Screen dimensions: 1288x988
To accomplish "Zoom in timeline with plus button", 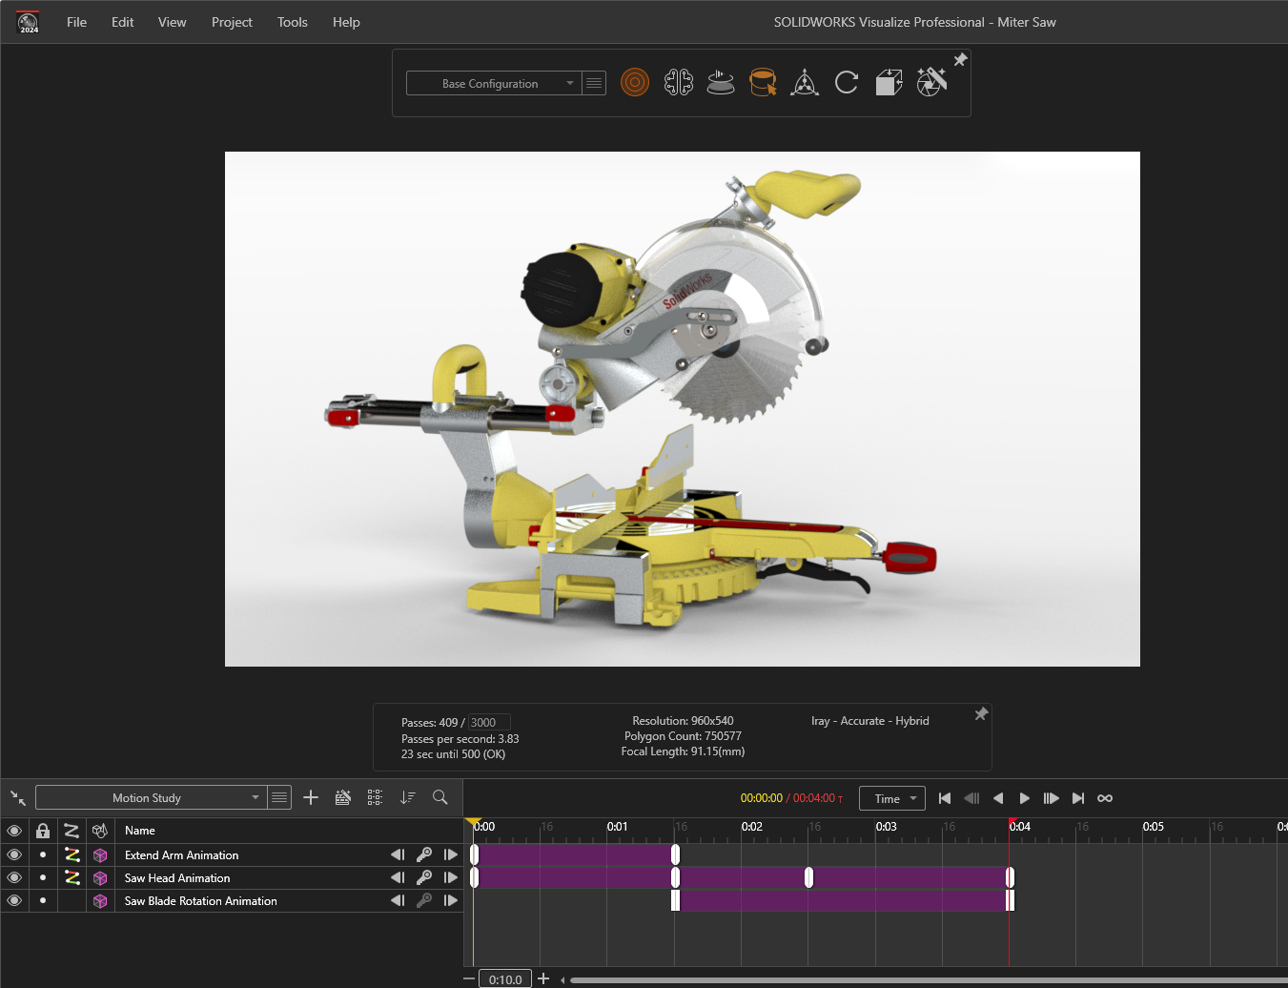I will [x=543, y=978].
